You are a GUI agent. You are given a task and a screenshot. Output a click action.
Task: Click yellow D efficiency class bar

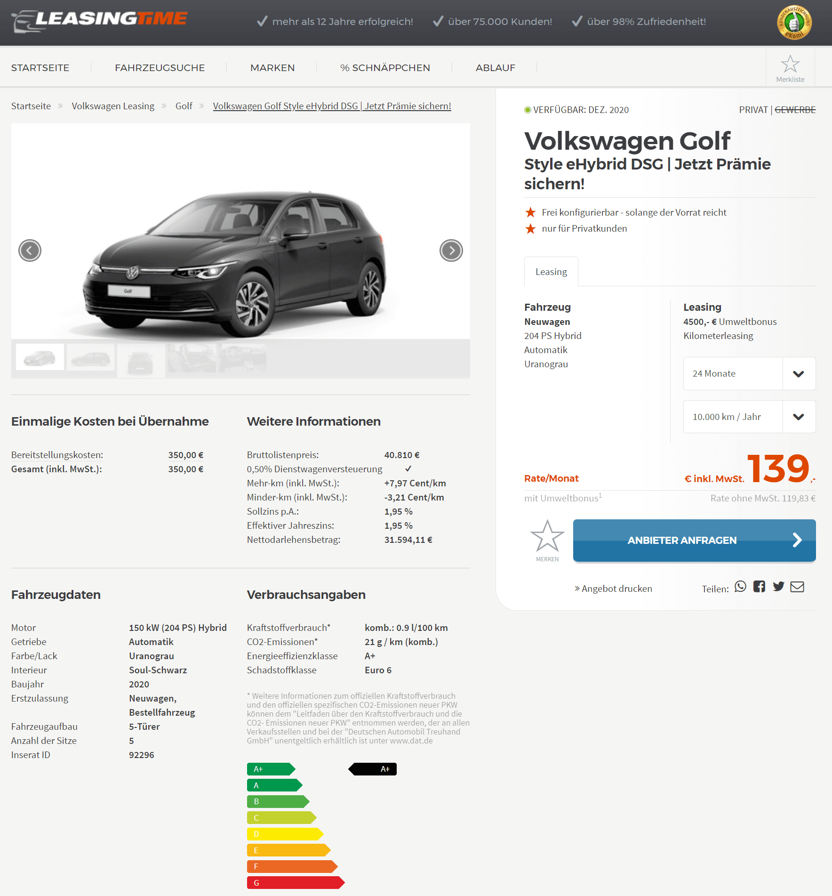coord(285,834)
